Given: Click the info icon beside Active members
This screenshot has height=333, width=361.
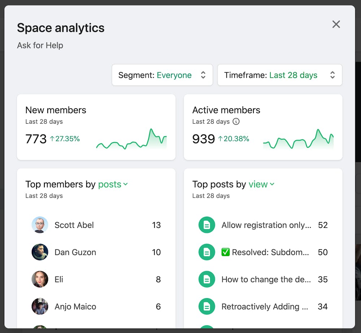Looking at the screenshot, I should tap(236, 121).
